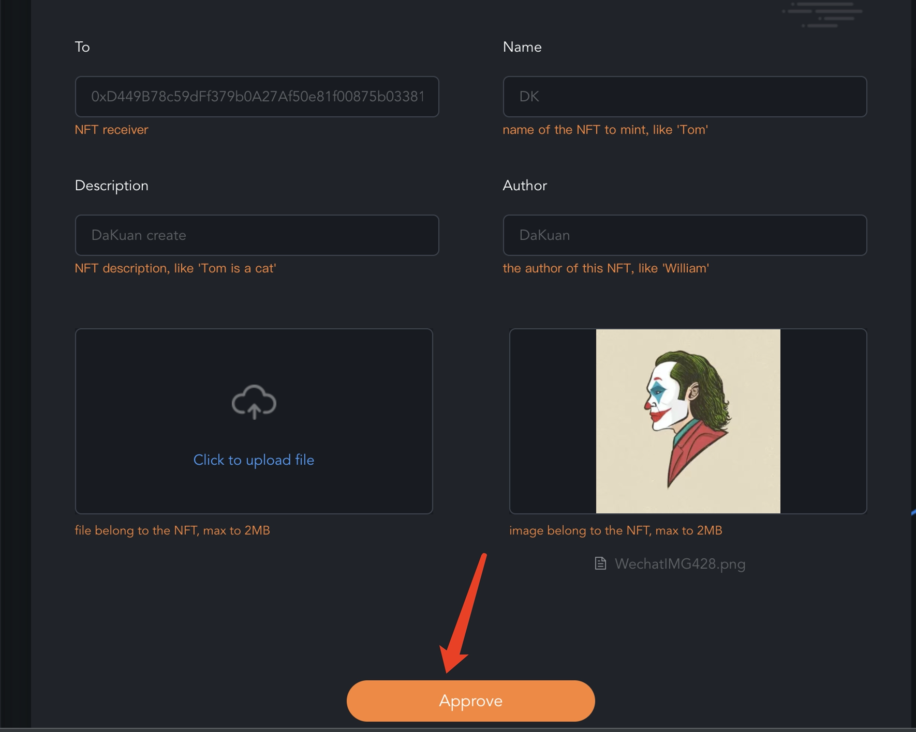This screenshot has width=916, height=732.
Task: Click the Name input containing DK
Action: 684,97
